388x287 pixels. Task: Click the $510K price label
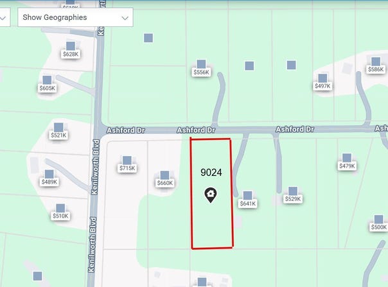[60, 216]
